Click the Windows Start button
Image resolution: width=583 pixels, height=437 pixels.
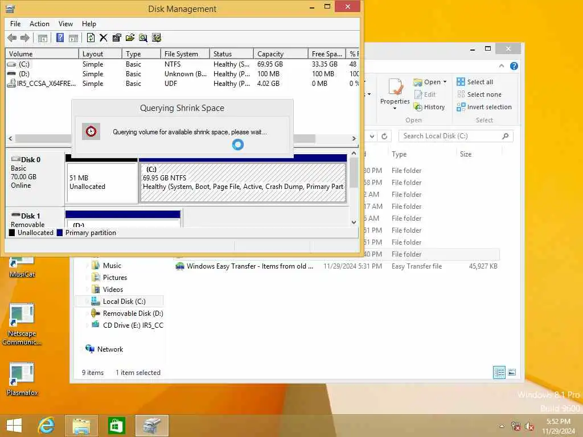tap(14, 426)
